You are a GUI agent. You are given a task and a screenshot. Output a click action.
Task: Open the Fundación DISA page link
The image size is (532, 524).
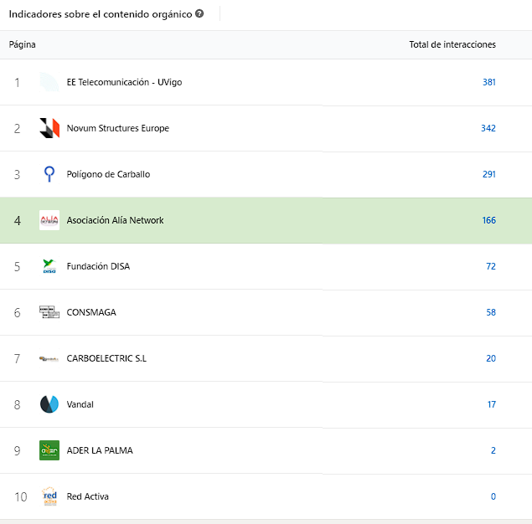pos(98,266)
